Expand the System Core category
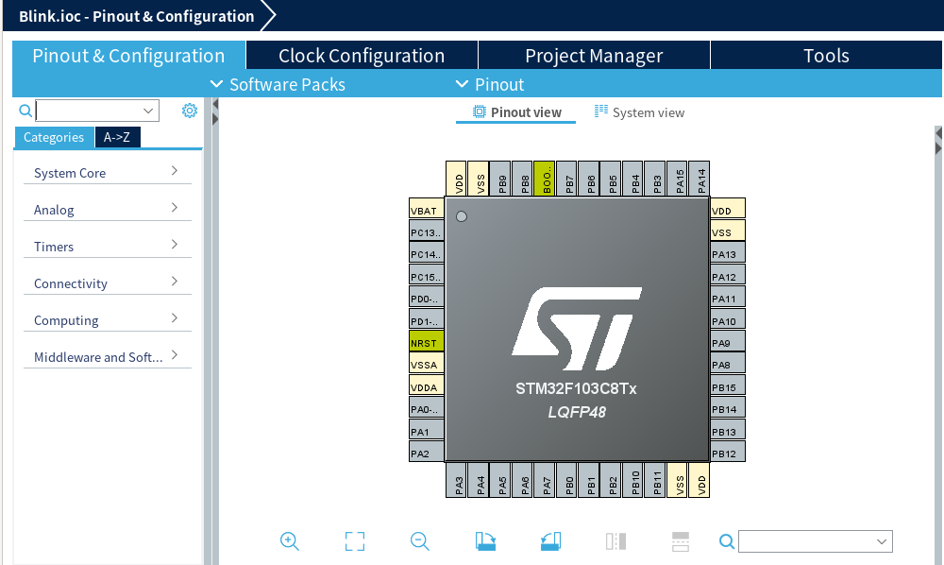Image resolution: width=944 pixels, height=565 pixels. [x=108, y=173]
